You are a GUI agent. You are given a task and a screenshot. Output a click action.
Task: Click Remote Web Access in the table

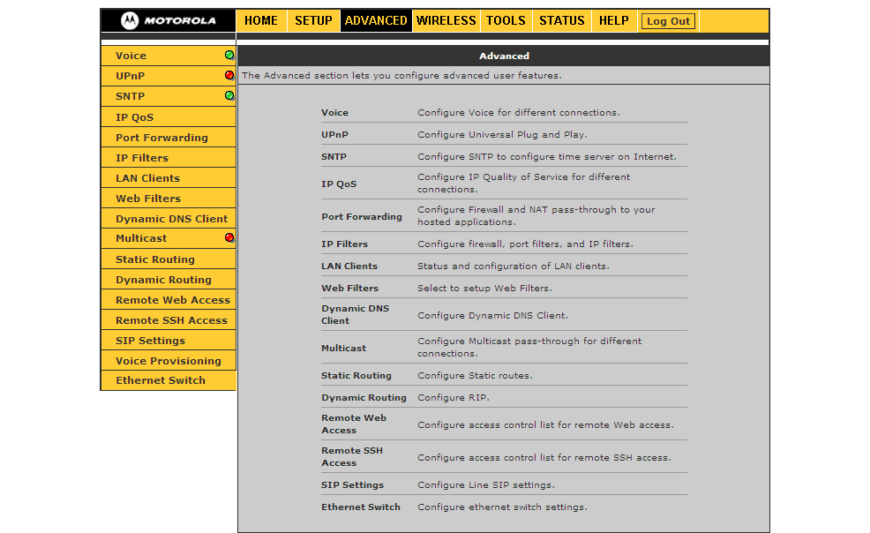(354, 424)
